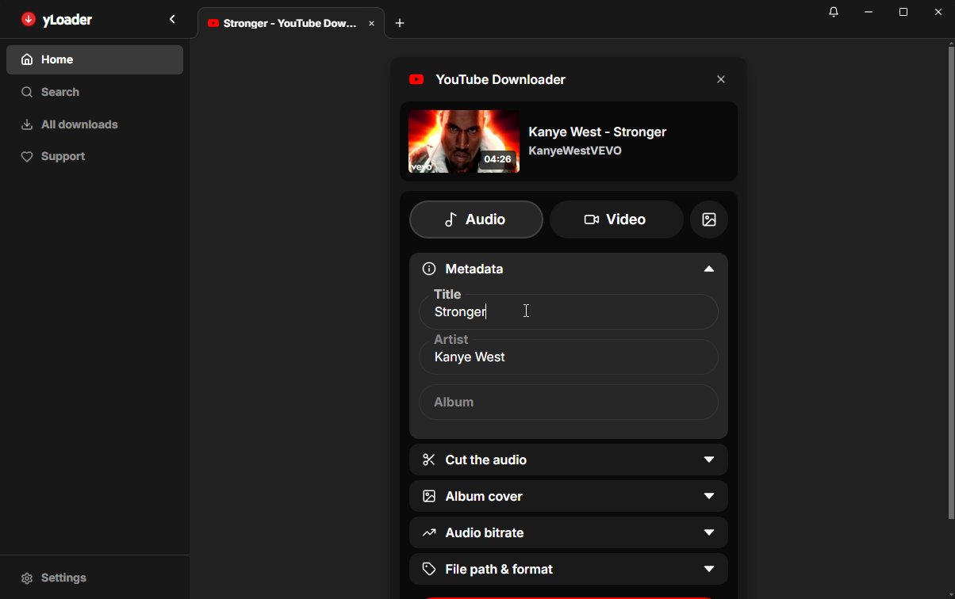Viewport: 955px width, 599px height.
Task: Close the Stronger tab
Action: coord(371,24)
